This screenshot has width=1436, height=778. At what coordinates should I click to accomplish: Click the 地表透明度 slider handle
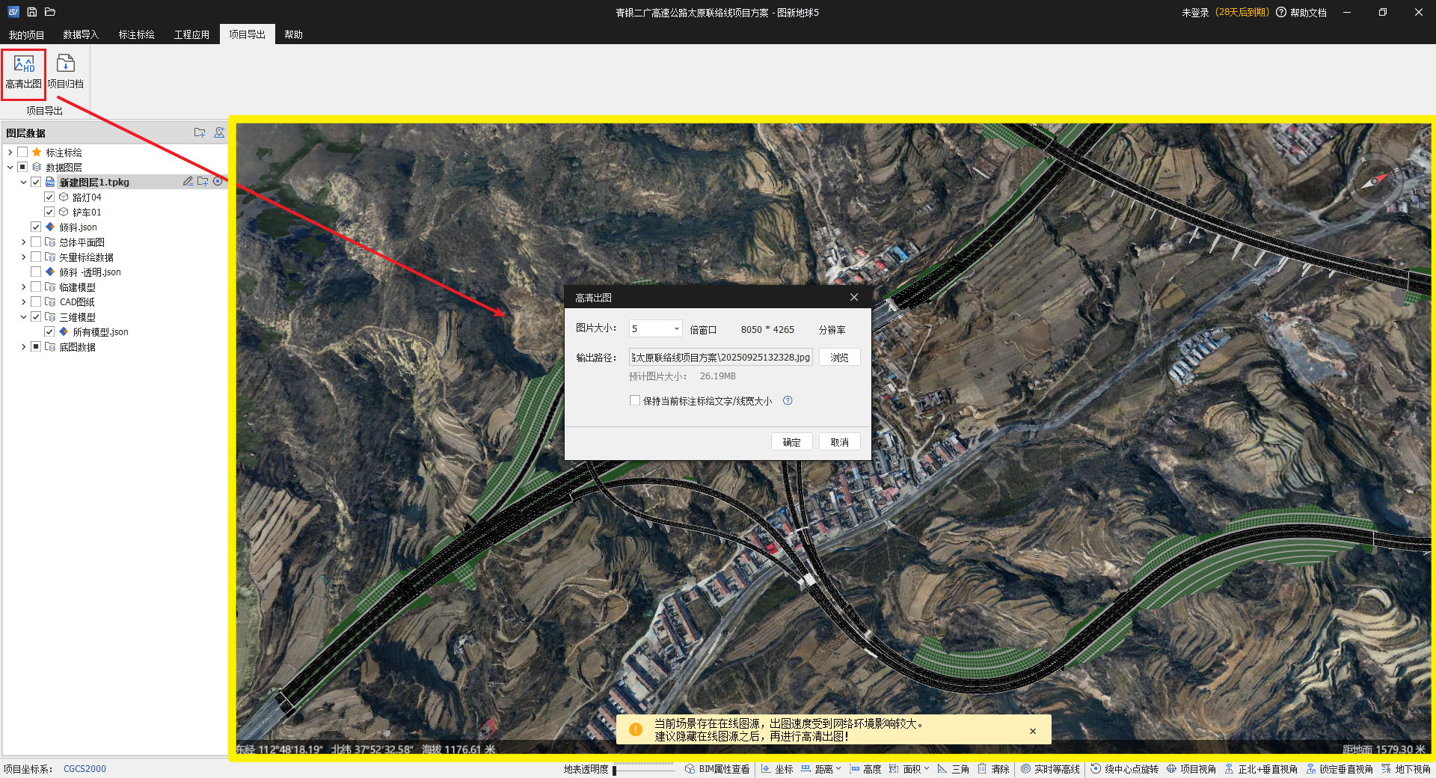pyautogui.click(x=615, y=770)
